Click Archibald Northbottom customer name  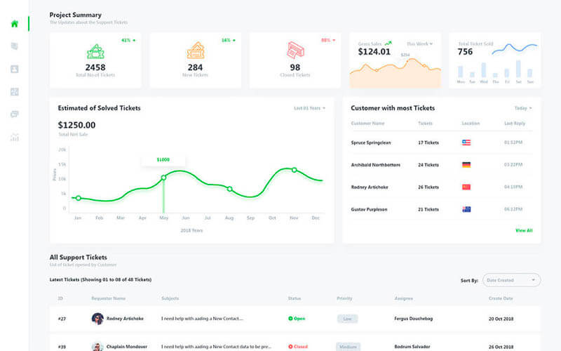[x=375, y=165]
